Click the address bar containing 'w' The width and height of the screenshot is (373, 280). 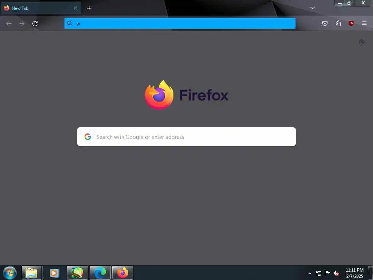point(180,23)
